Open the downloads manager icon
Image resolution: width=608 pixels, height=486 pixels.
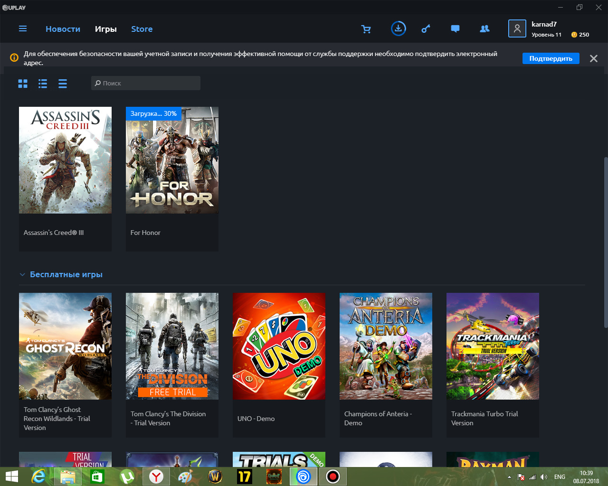(398, 28)
